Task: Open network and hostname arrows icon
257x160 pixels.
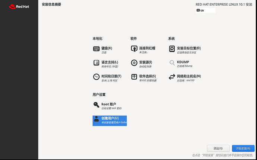Action: click(x=172, y=77)
